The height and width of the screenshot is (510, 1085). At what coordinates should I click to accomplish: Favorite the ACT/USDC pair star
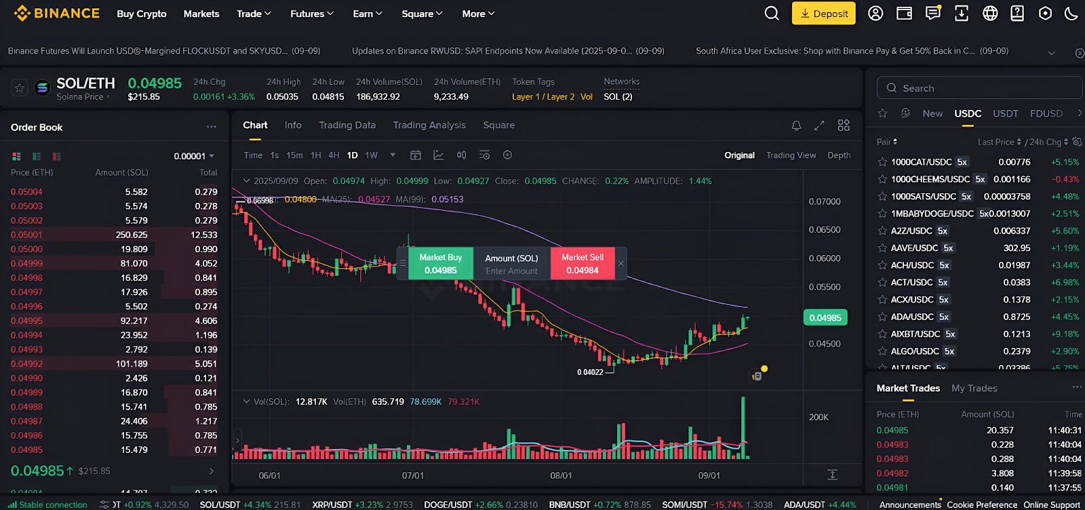click(x=882, y=282)
